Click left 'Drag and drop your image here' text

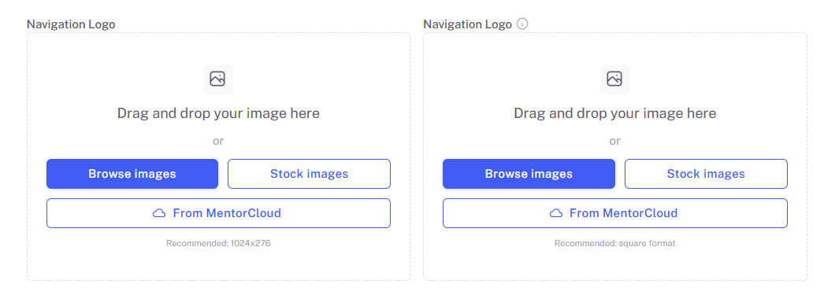(218, 113)
